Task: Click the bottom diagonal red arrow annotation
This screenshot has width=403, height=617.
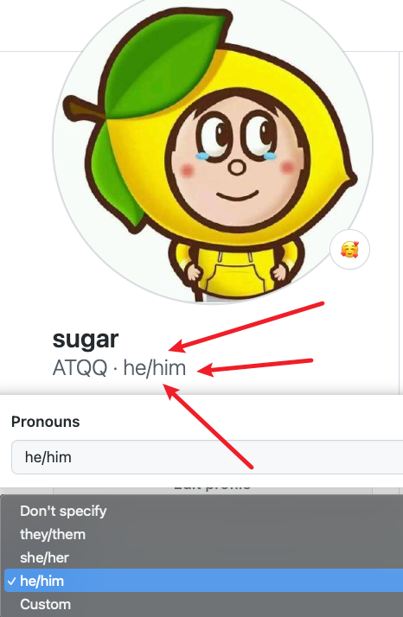Action: [208, 426]
